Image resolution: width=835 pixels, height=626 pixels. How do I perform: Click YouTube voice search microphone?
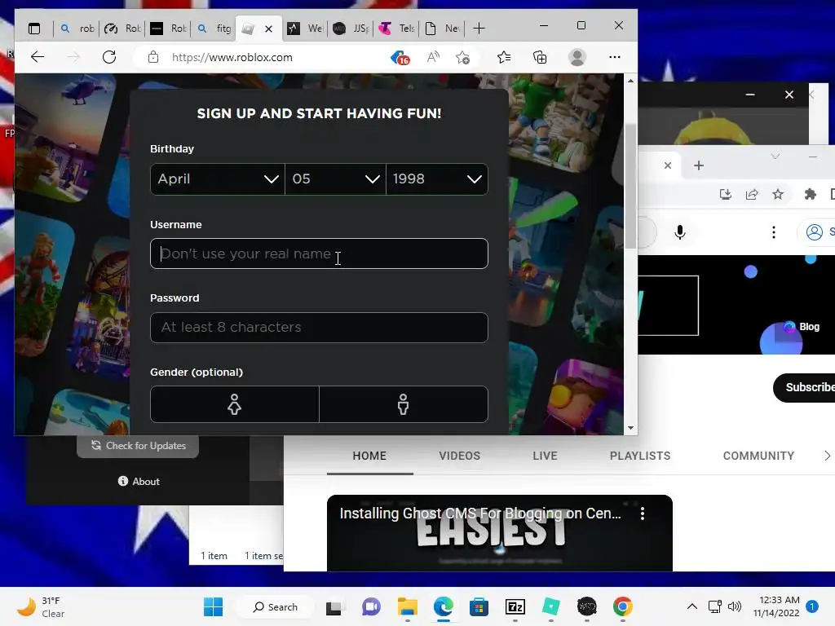[679, 232]
